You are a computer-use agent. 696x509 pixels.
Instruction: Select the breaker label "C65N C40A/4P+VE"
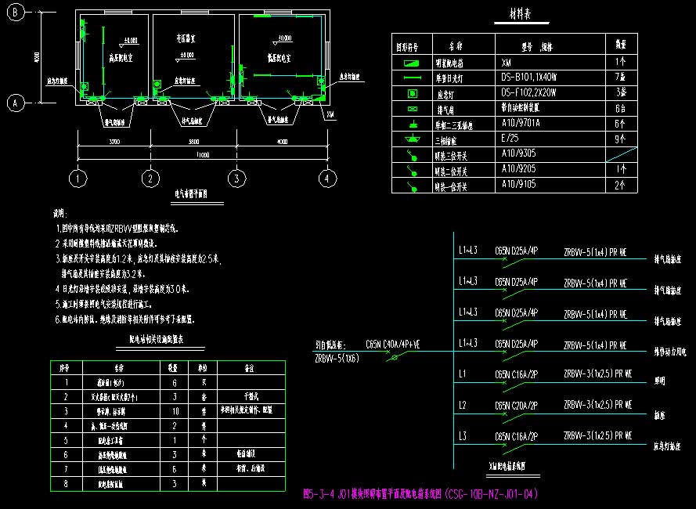click(393, 345)
